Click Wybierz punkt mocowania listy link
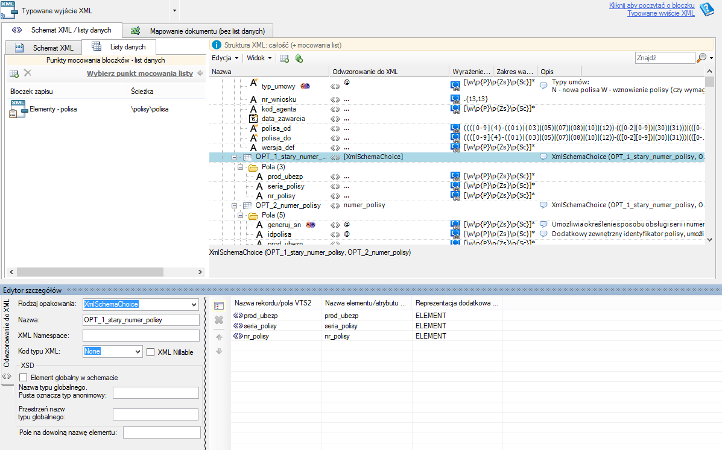722x450 pixels. tap(140, 73)
